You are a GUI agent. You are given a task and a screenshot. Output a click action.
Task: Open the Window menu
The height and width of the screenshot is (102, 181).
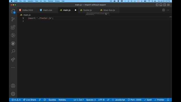(x=57, y=1)
